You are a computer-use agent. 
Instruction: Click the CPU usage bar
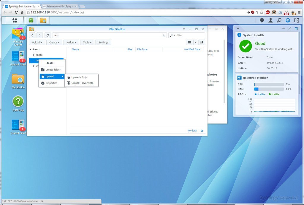(269, 84)
